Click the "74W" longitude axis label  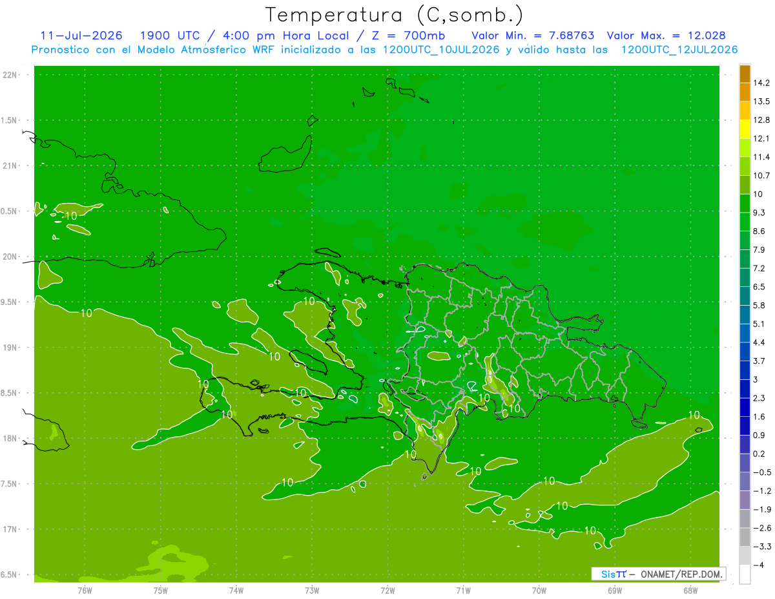tap(236, 590)
